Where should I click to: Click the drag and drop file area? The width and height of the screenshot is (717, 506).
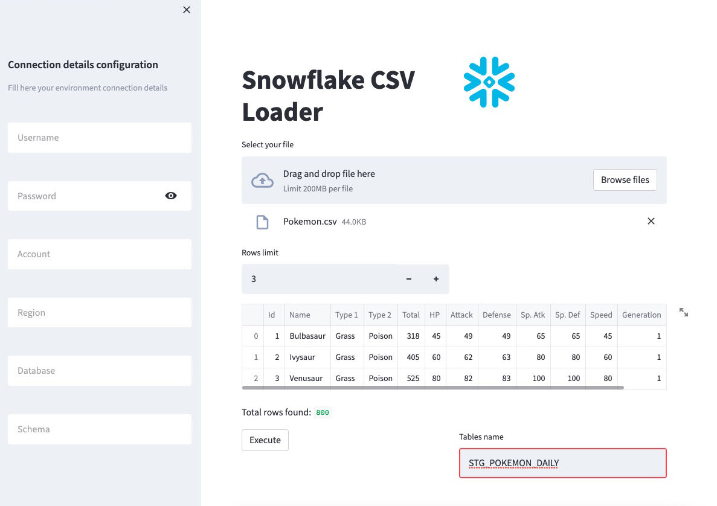click(454, 180)
